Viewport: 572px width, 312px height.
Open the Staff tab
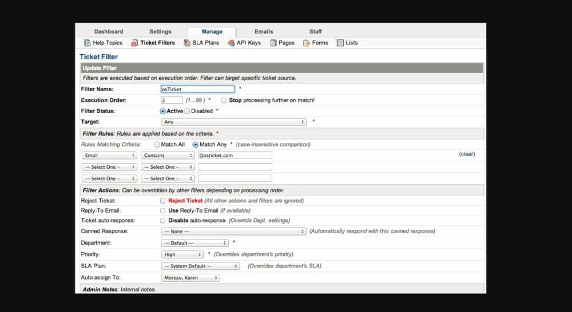click(x=315, y=31)
